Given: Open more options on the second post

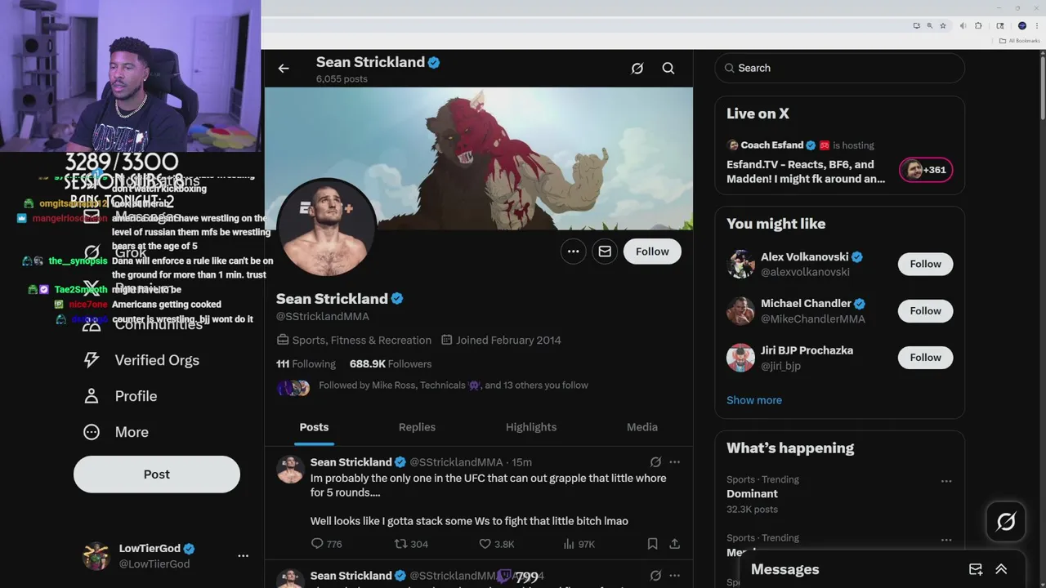Looking at the screenshot, I should pos(674,576).
